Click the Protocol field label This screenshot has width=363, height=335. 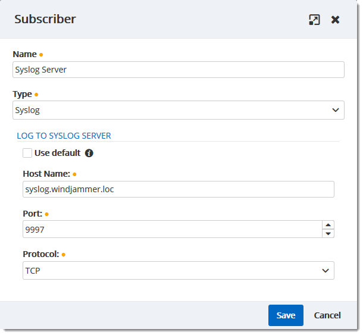40,254
